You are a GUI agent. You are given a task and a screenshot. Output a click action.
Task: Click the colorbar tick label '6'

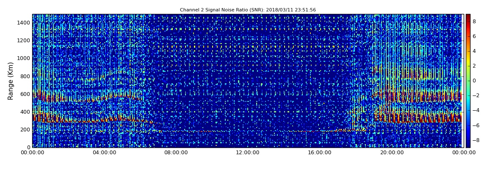(x=474, y=36)
